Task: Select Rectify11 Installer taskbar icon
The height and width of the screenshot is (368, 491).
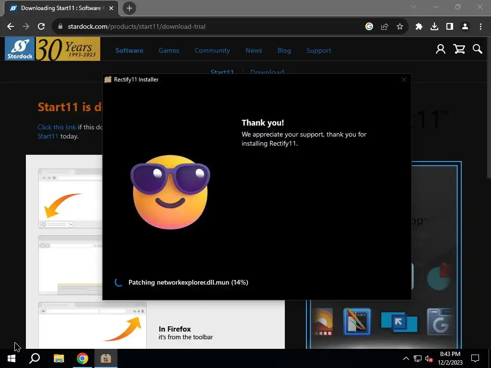Action: [106, 358]
